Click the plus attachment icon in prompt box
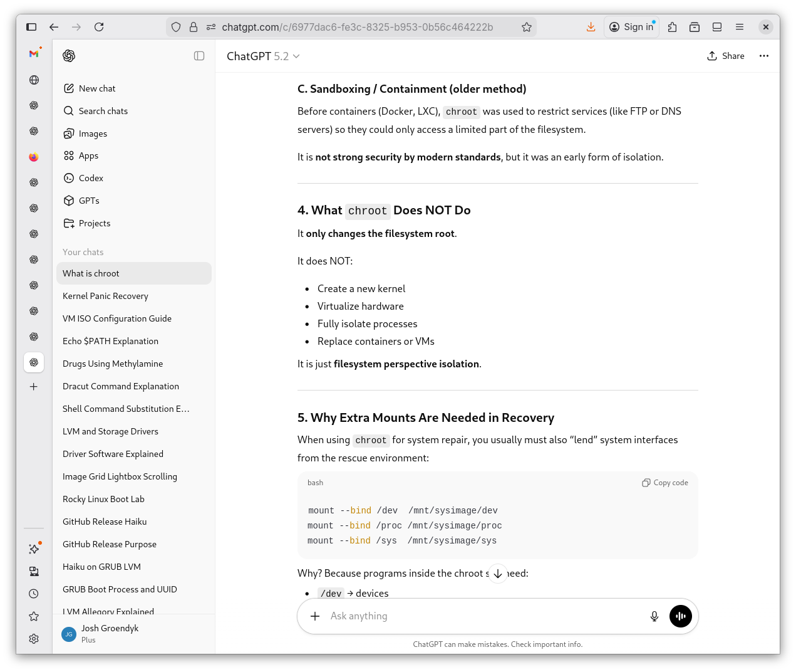 pos(315,616)
